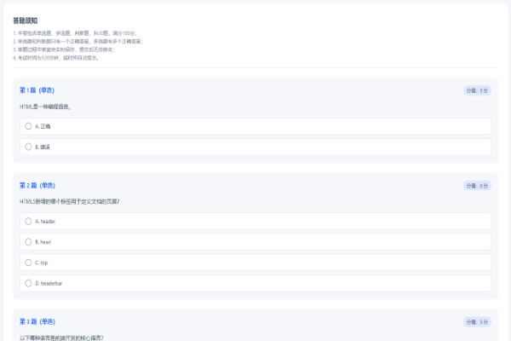Click the 分值 score badge of question 3

pyautogui.click(x=477, y=321)
